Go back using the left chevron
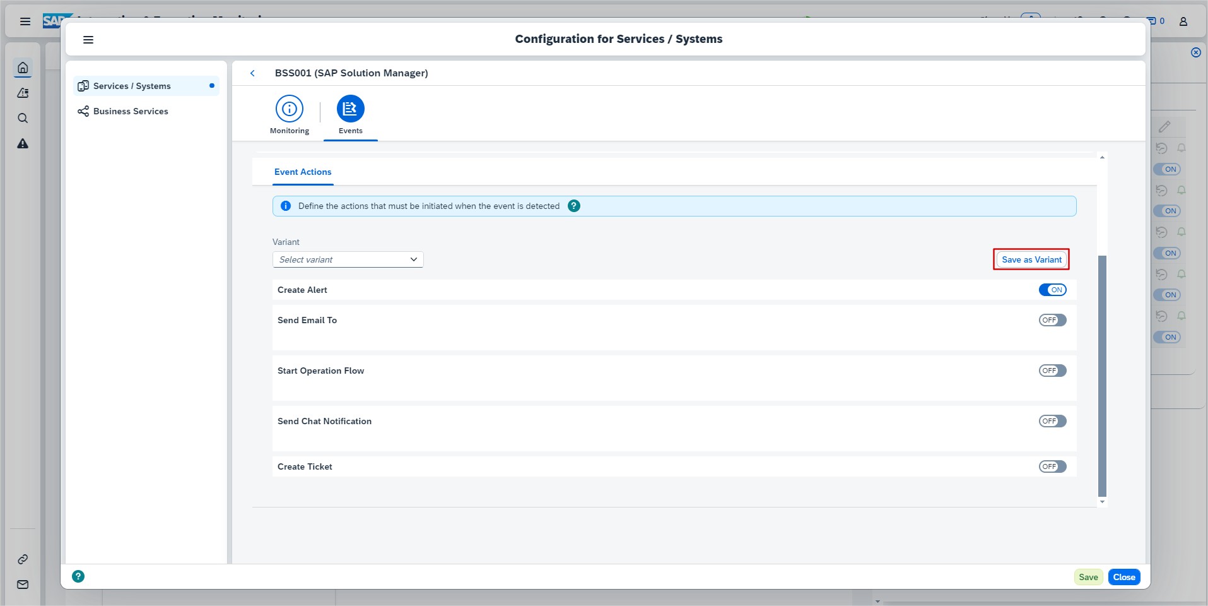The width and height of the screenshot is (1208, 606). pyautogui.click(x=252, y=73)
